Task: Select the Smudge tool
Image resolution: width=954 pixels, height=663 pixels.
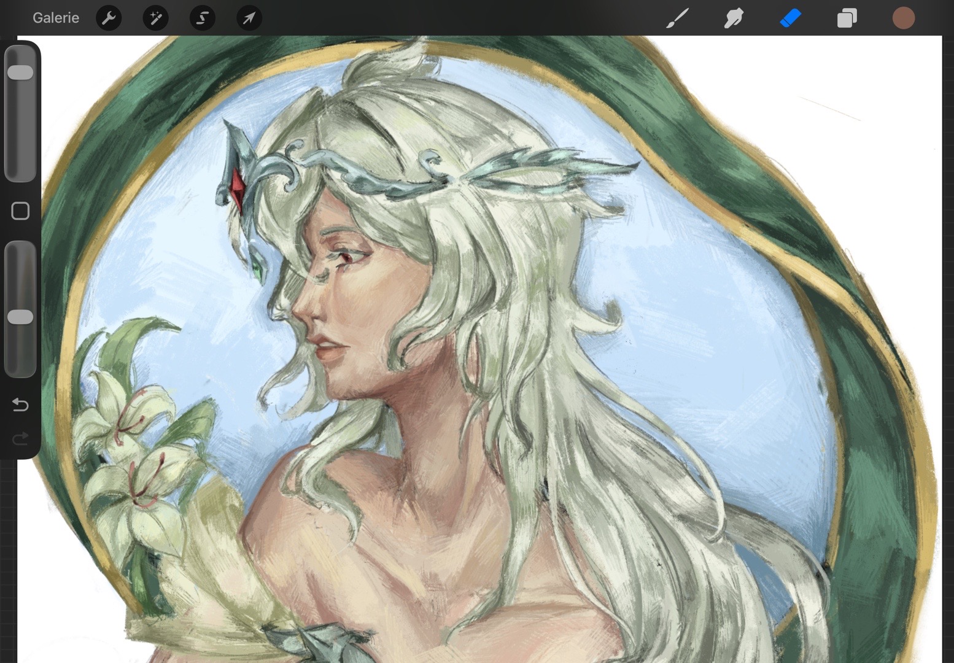Action: tap(734, 18)
